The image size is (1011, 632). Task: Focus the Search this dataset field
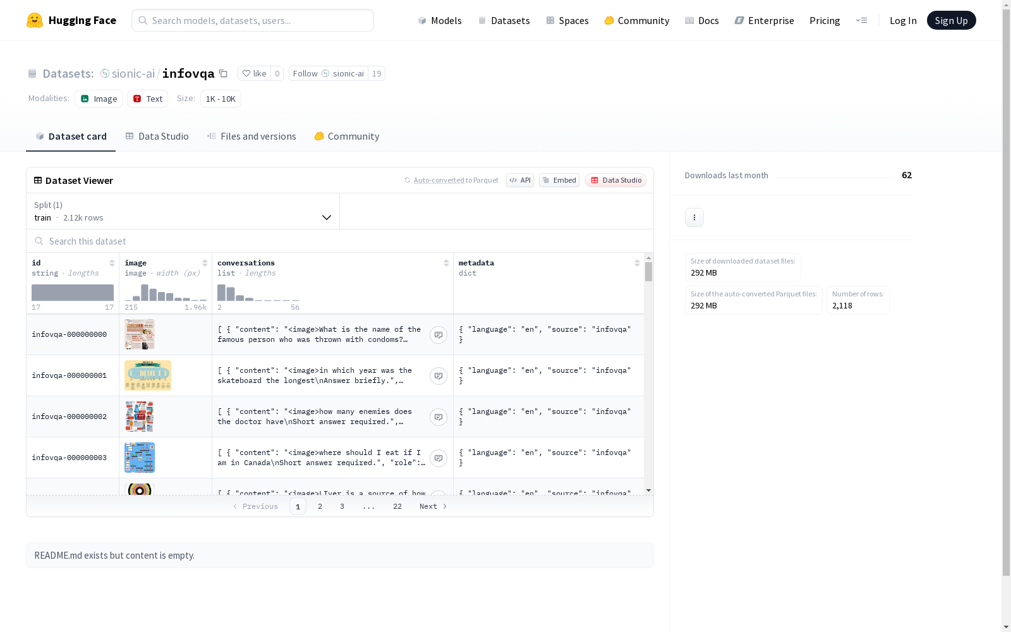(x=340, y=241)
